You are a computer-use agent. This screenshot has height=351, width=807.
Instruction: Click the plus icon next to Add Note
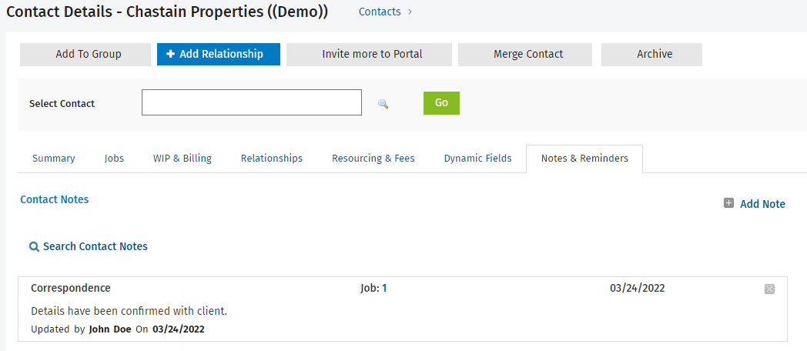728,203
